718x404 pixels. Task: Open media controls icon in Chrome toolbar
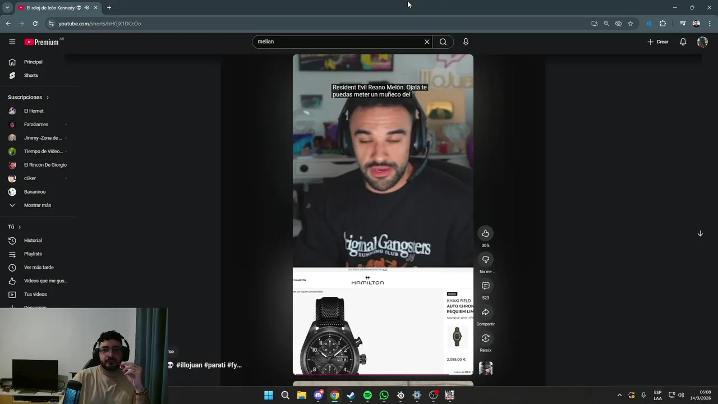coord(683,24)
